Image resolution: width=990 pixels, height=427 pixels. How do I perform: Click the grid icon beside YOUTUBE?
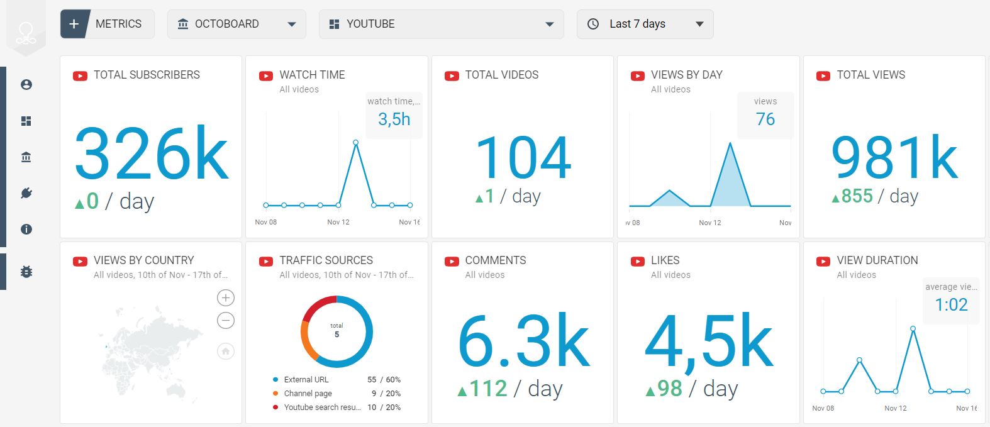pyautogui.click(x=335, y=24)
